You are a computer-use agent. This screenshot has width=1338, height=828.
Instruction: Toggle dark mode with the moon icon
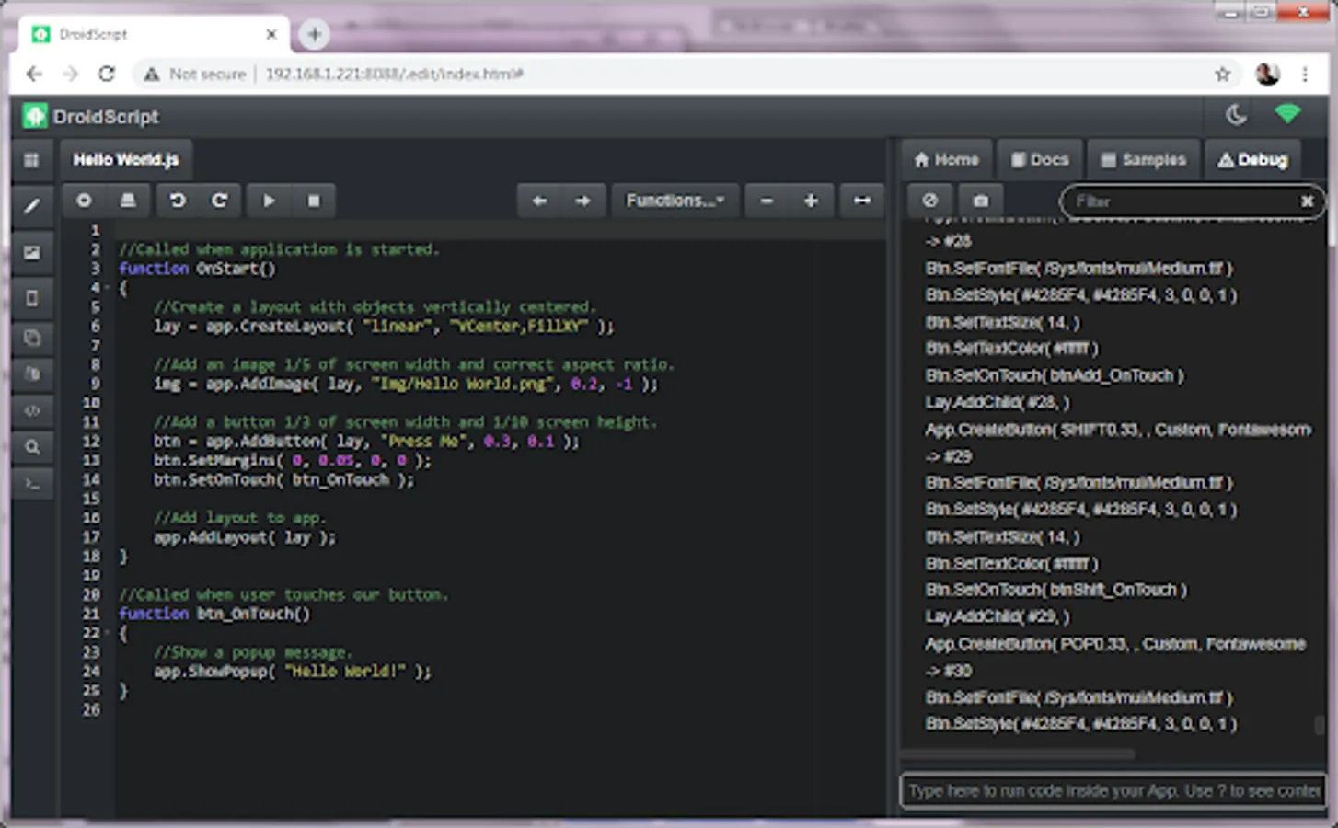click(x=1236, y=115)
